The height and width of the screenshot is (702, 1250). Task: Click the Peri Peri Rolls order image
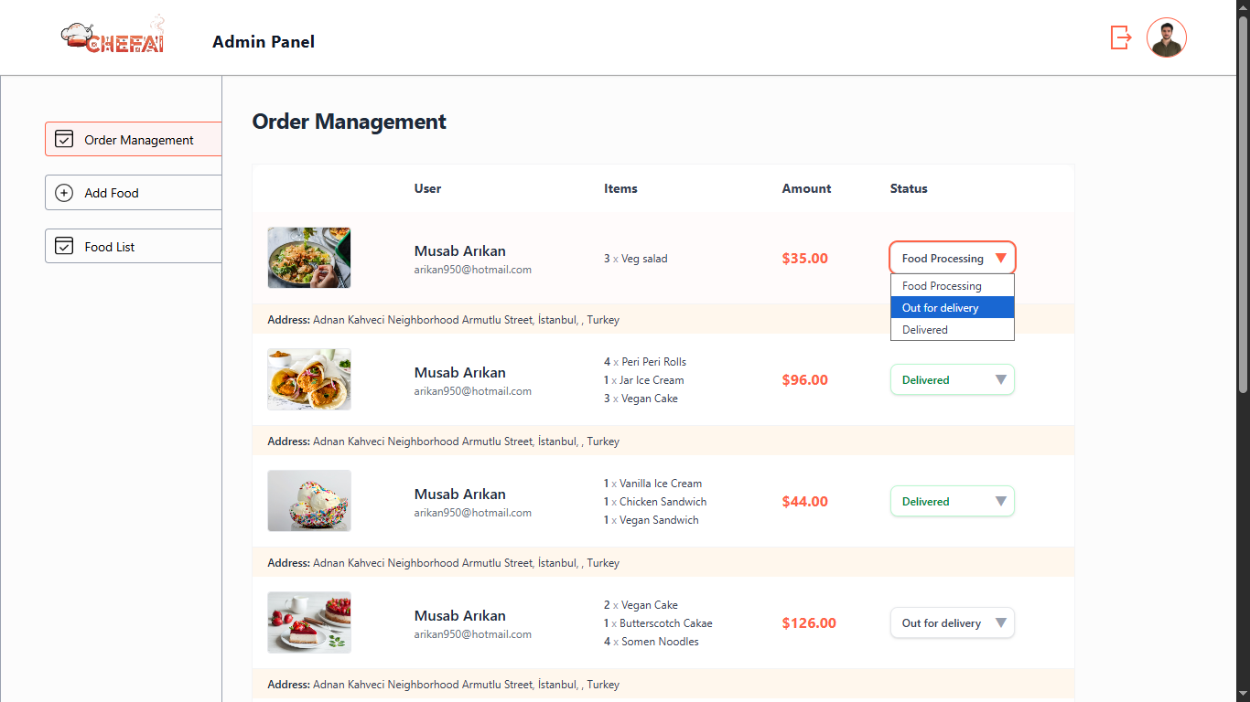click(309, 379)
